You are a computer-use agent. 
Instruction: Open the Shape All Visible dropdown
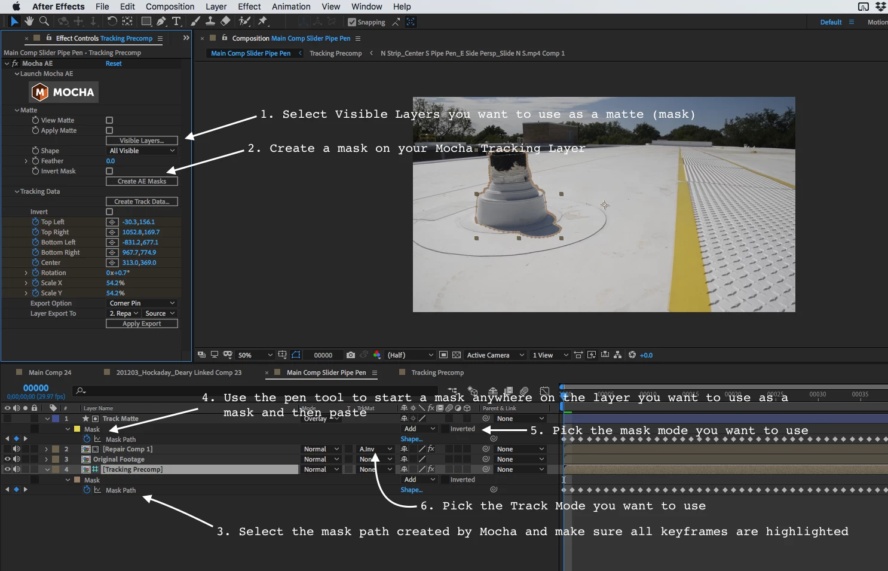(x=142, y=151)
